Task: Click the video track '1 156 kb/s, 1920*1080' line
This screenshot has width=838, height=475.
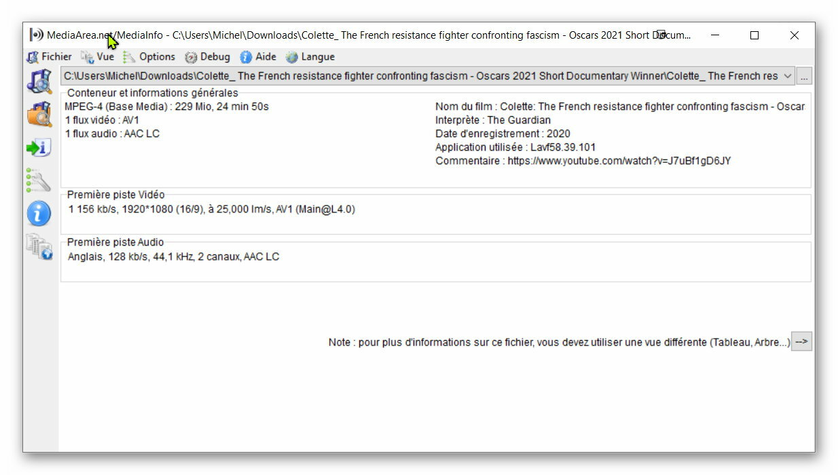Action: click(211, 209)
